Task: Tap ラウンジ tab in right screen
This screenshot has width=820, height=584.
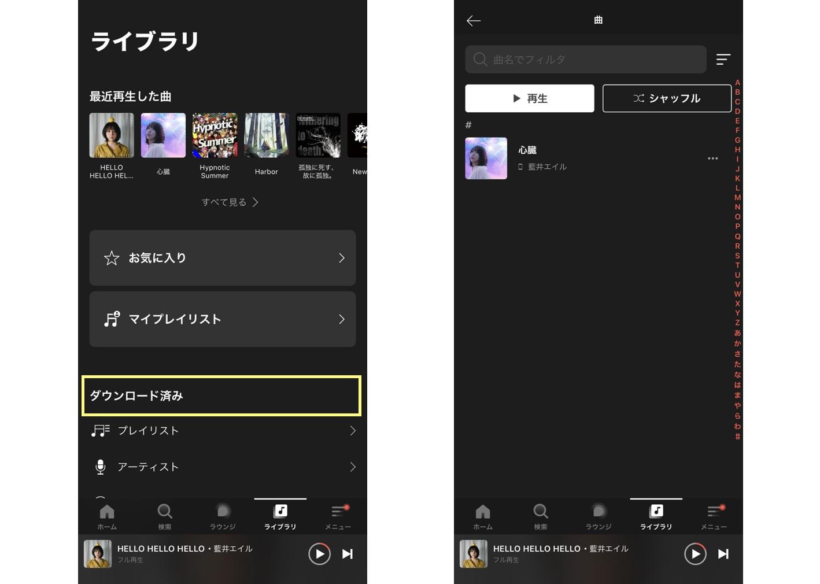Action: pos(599,517)
